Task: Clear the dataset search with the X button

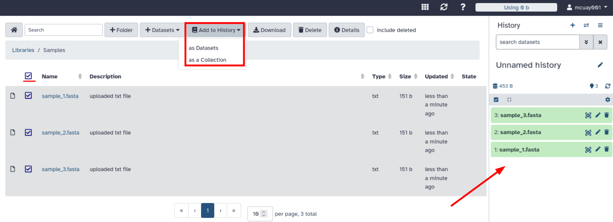Action: (600, 42)
